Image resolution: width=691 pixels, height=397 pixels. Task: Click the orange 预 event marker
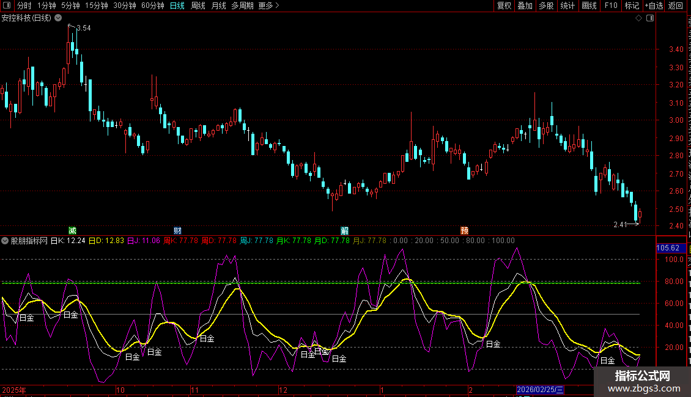coord(465,230)
